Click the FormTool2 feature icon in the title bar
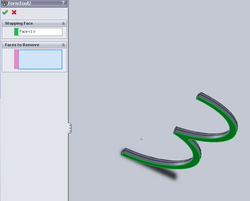The height and width of the screenshot is (201, 250). (4, 3)
